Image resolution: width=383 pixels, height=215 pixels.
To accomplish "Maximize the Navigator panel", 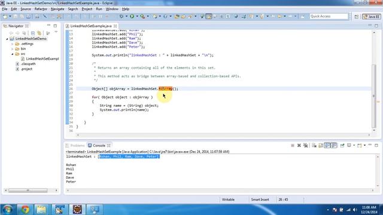I will click(x=55, y=26).
